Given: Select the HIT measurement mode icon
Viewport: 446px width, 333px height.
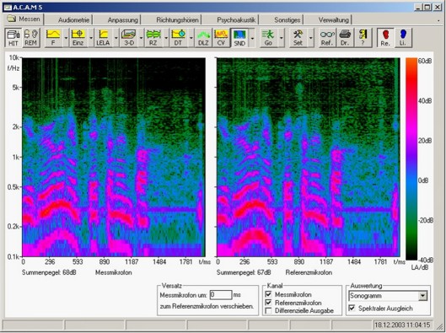Looking at the screenshot, I should click(x=13, y=38).
